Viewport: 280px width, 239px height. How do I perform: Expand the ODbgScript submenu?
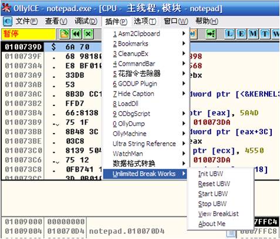point(146,114)
